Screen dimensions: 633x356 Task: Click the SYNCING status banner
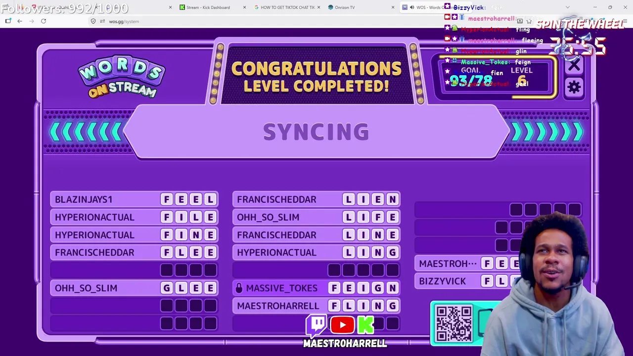click(316, 132)
